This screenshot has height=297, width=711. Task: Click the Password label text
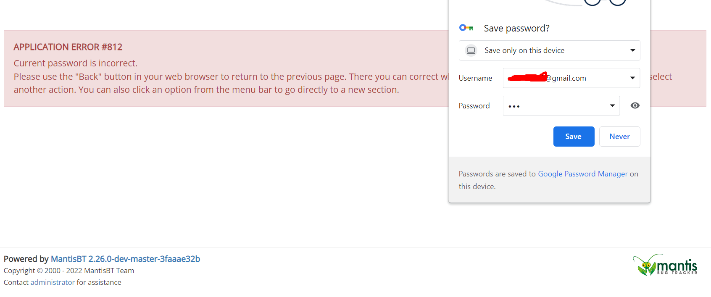click(x=474, y=106)
